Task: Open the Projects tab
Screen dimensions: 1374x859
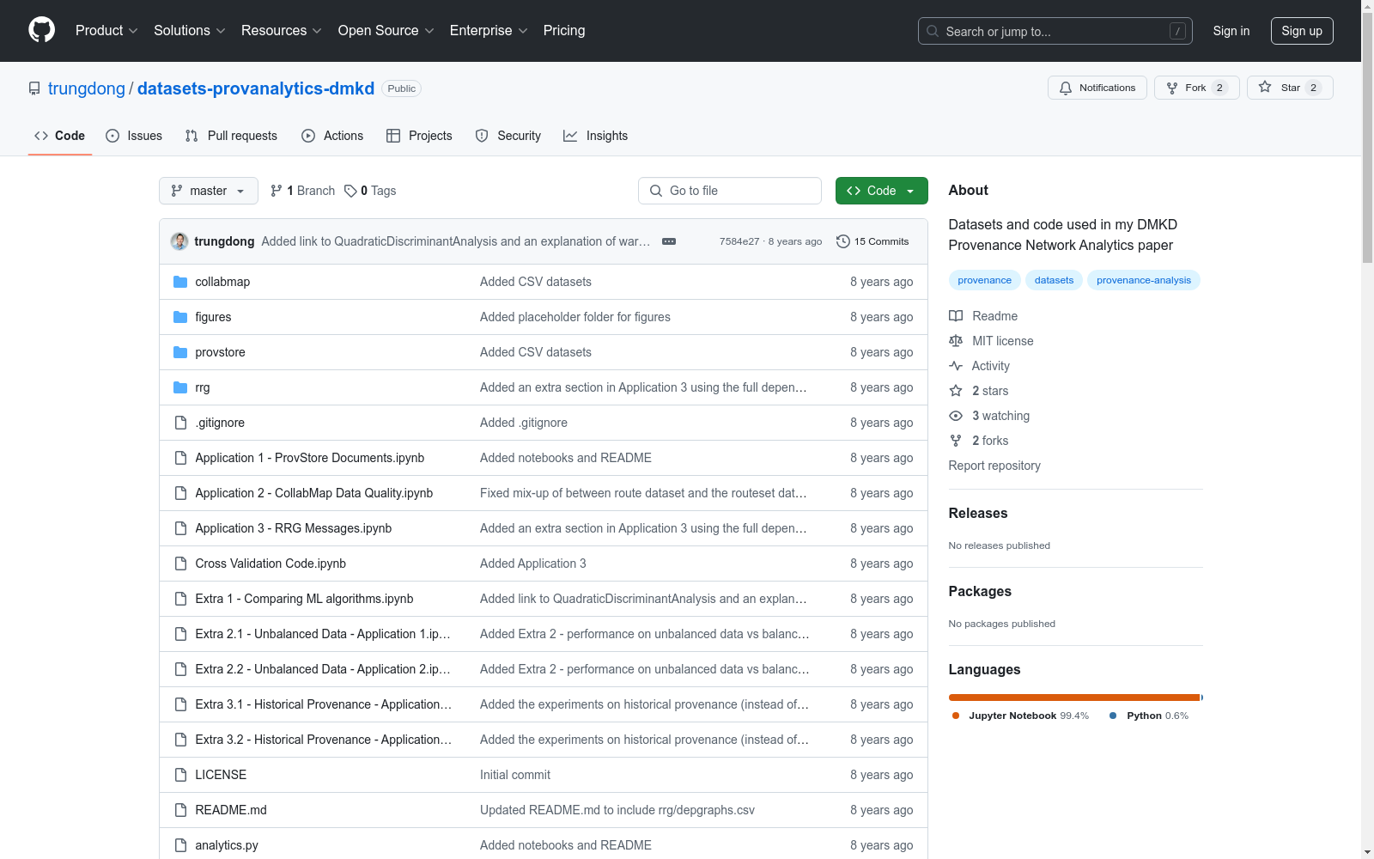Action: [419, 136]
